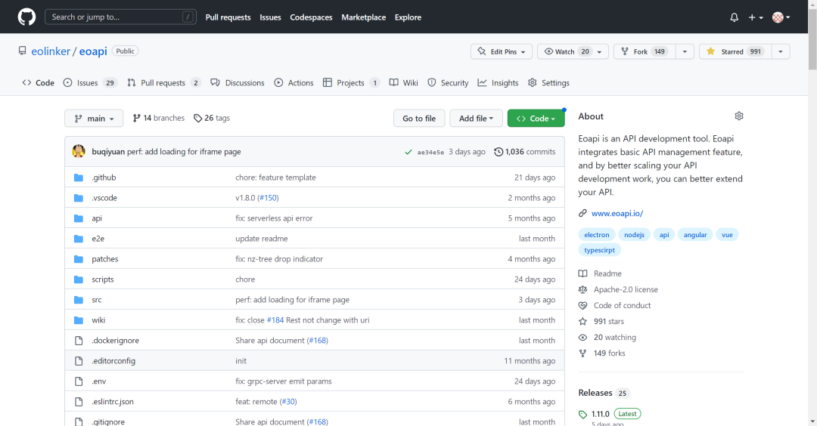This screenshot has height=426, width=817.
Task: Open src folder icon
Action: (x=79, y=300)
